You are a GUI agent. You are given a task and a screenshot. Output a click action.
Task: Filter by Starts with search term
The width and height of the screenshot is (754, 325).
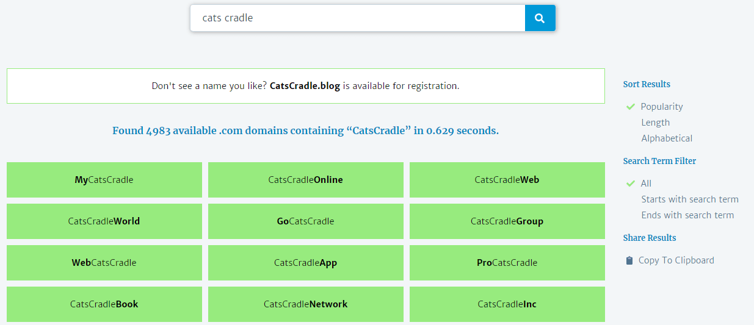pos(690,199)
